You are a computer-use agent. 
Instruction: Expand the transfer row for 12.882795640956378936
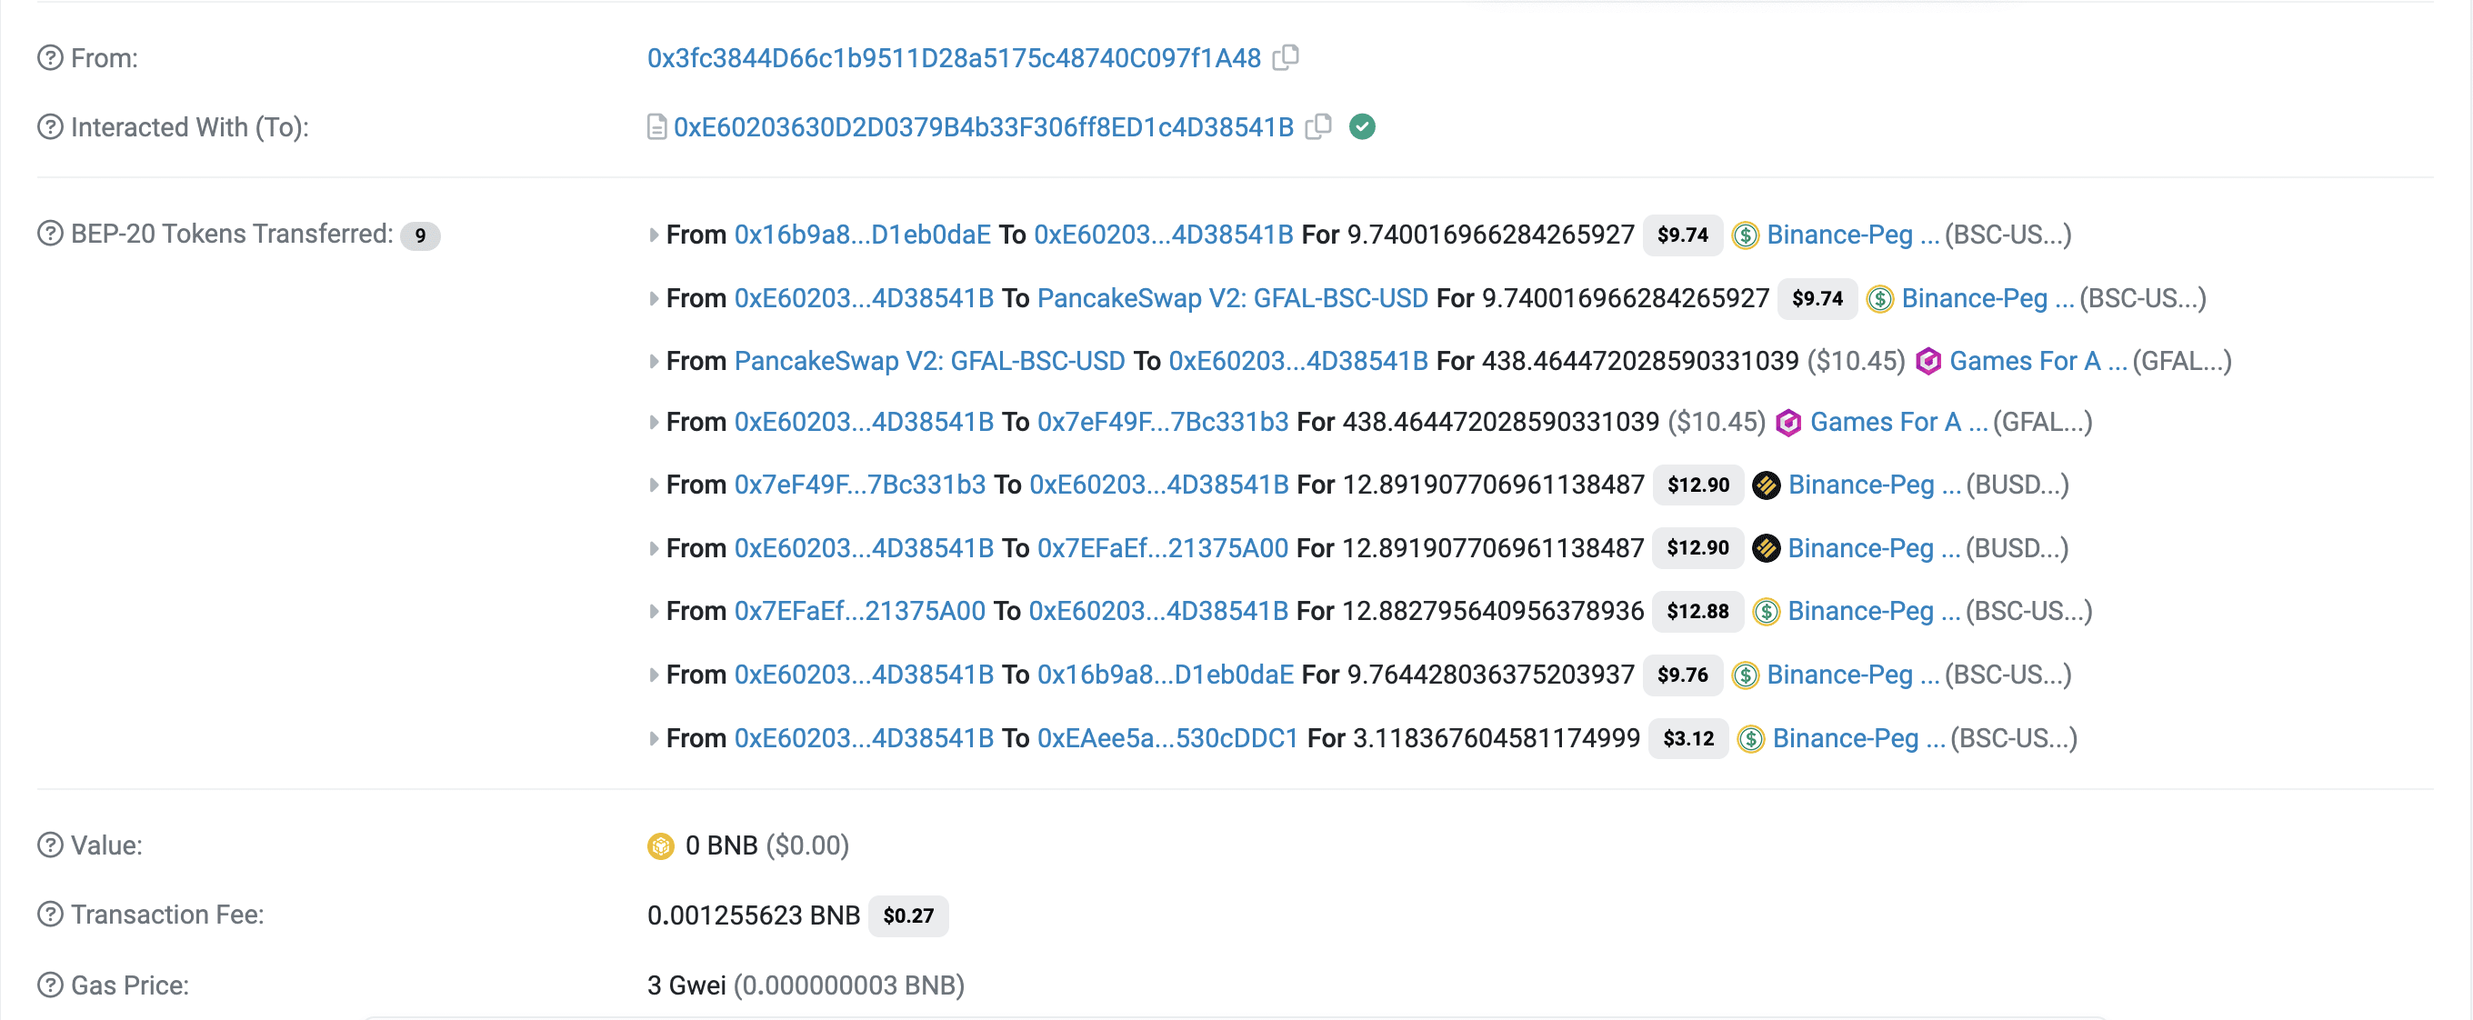point(654,611)
